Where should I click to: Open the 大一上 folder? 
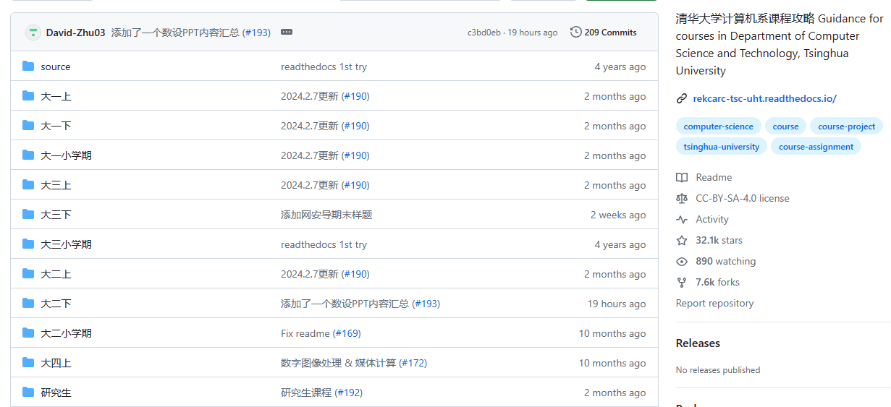(56, 96)
